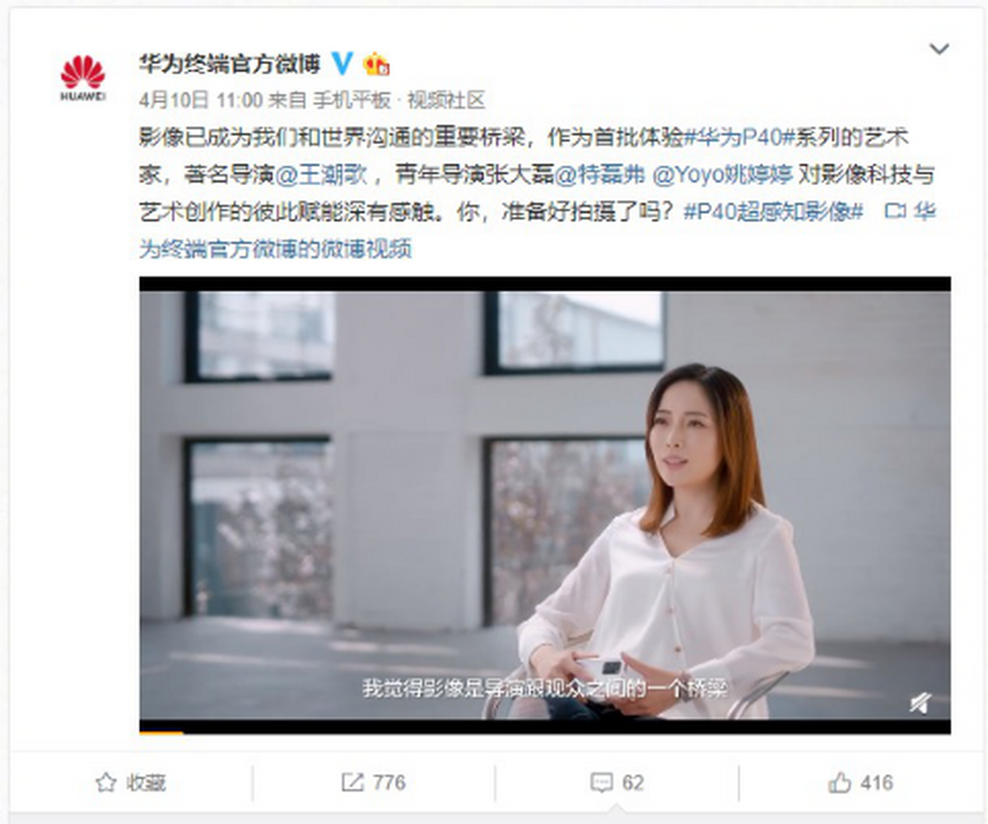Screen dimensions: 988x824
Task: Open comments via speech bubble icon
Action: click(x=601, y=783)
